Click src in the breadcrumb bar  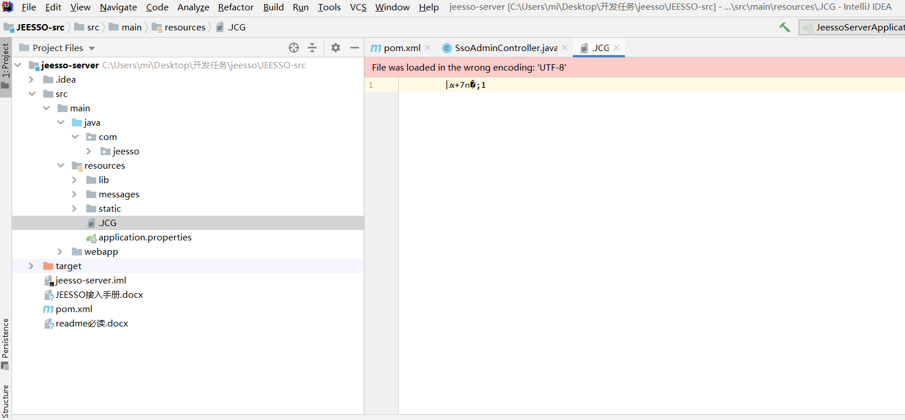point(93,28)
